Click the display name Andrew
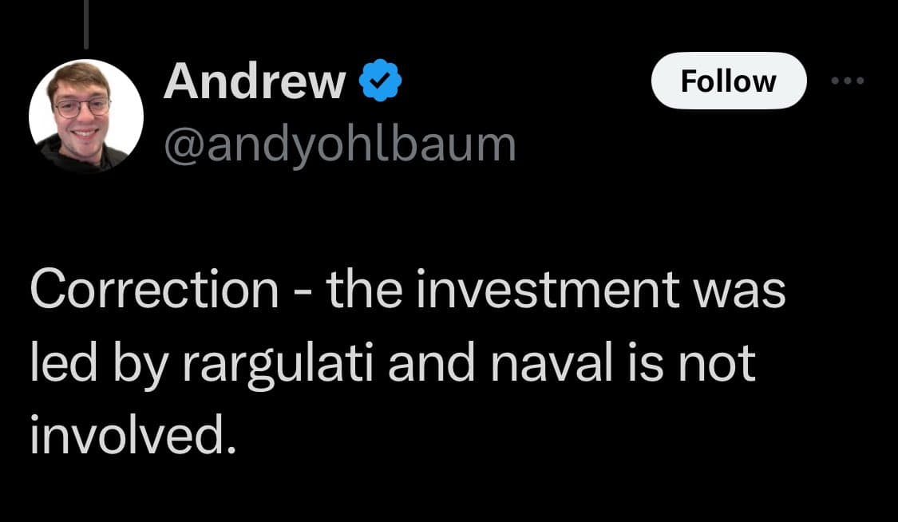 click(x=255, y=81)
